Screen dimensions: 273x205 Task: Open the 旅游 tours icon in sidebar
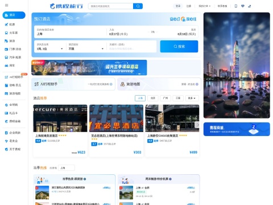(x=6, y=41)
